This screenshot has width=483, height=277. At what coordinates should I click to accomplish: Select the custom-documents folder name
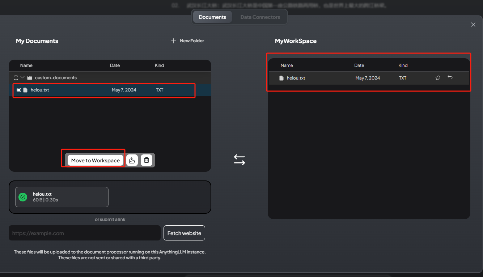pos(56,78)
